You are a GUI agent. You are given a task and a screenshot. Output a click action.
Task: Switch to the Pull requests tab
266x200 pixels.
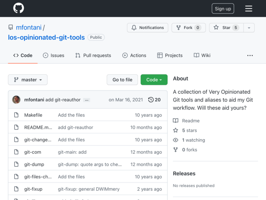pyautogui.click(x=93, y=55)
